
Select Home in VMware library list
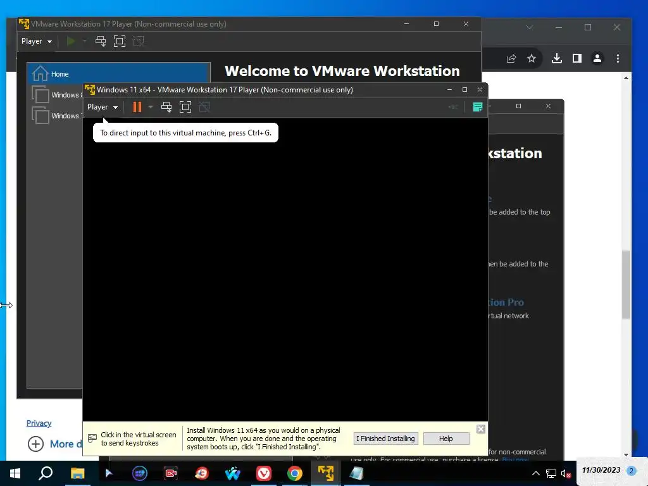[x=119, y=74]
